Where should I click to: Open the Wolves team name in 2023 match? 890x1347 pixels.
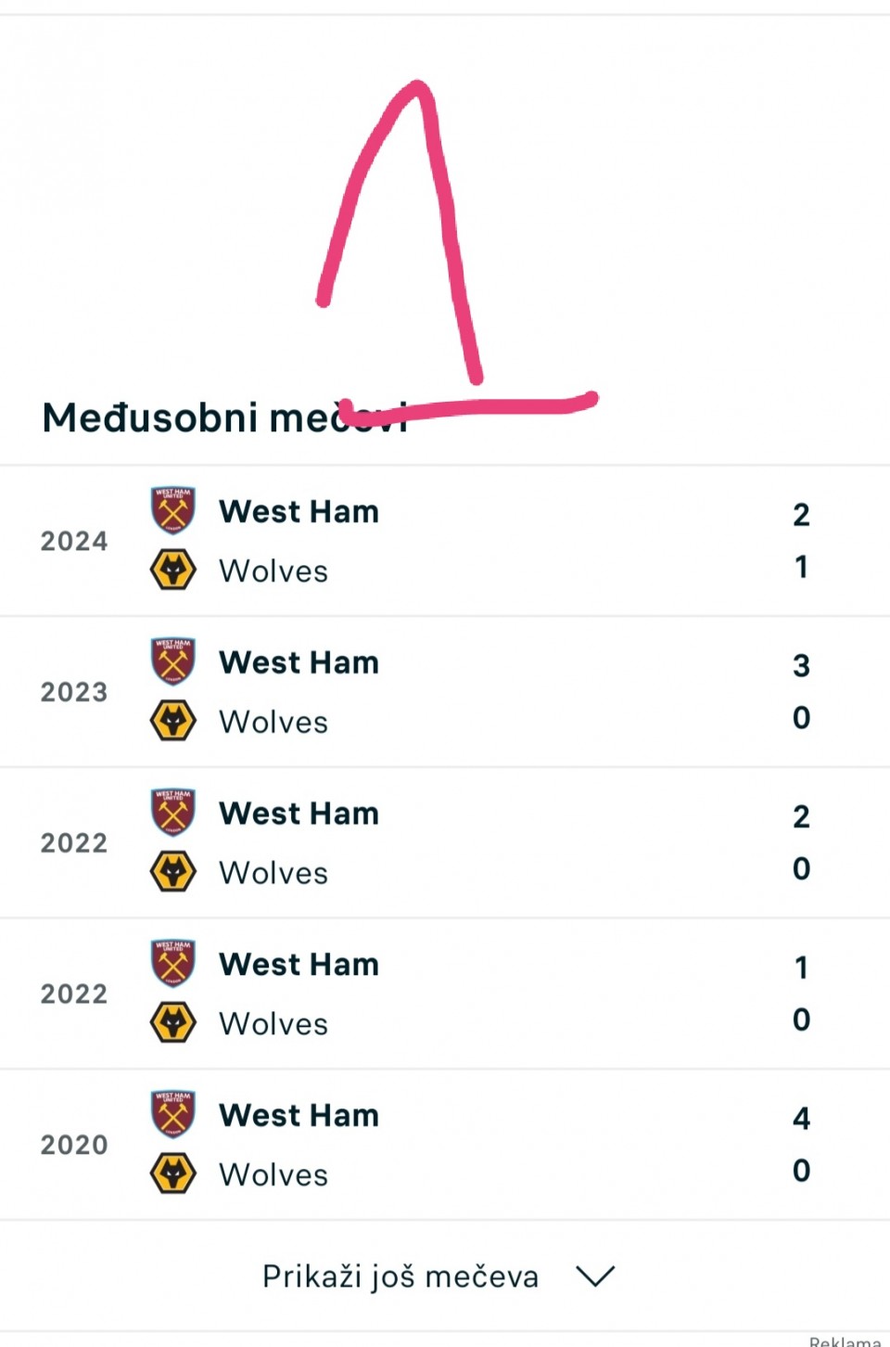coord(273,722)
